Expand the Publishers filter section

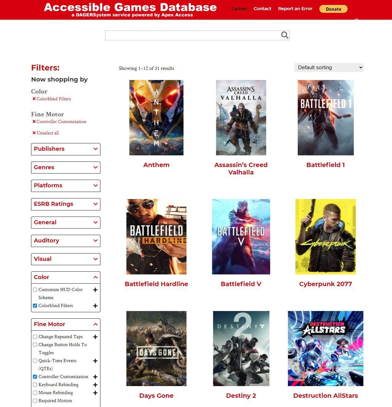(66, 149)
